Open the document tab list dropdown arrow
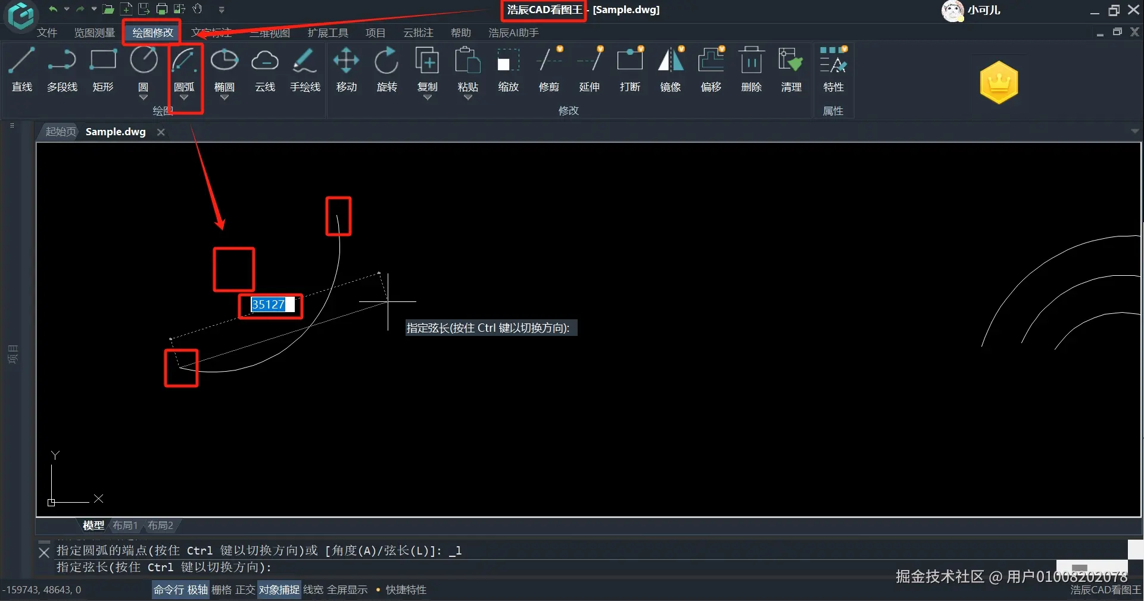Viewport: 1144px width, 601px height. [1134, 131]
